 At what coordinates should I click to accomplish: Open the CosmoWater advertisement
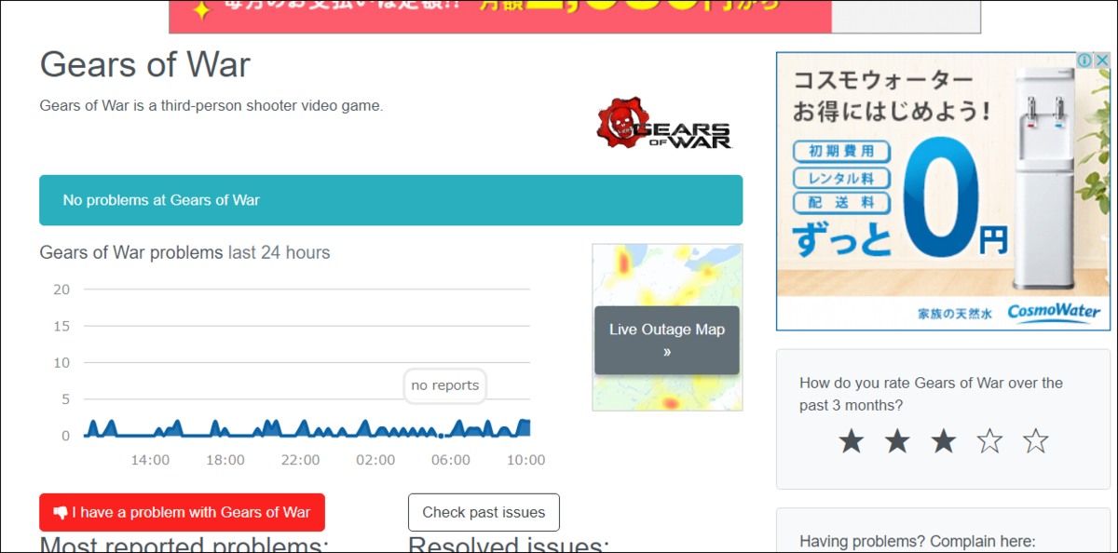point(944,191)
